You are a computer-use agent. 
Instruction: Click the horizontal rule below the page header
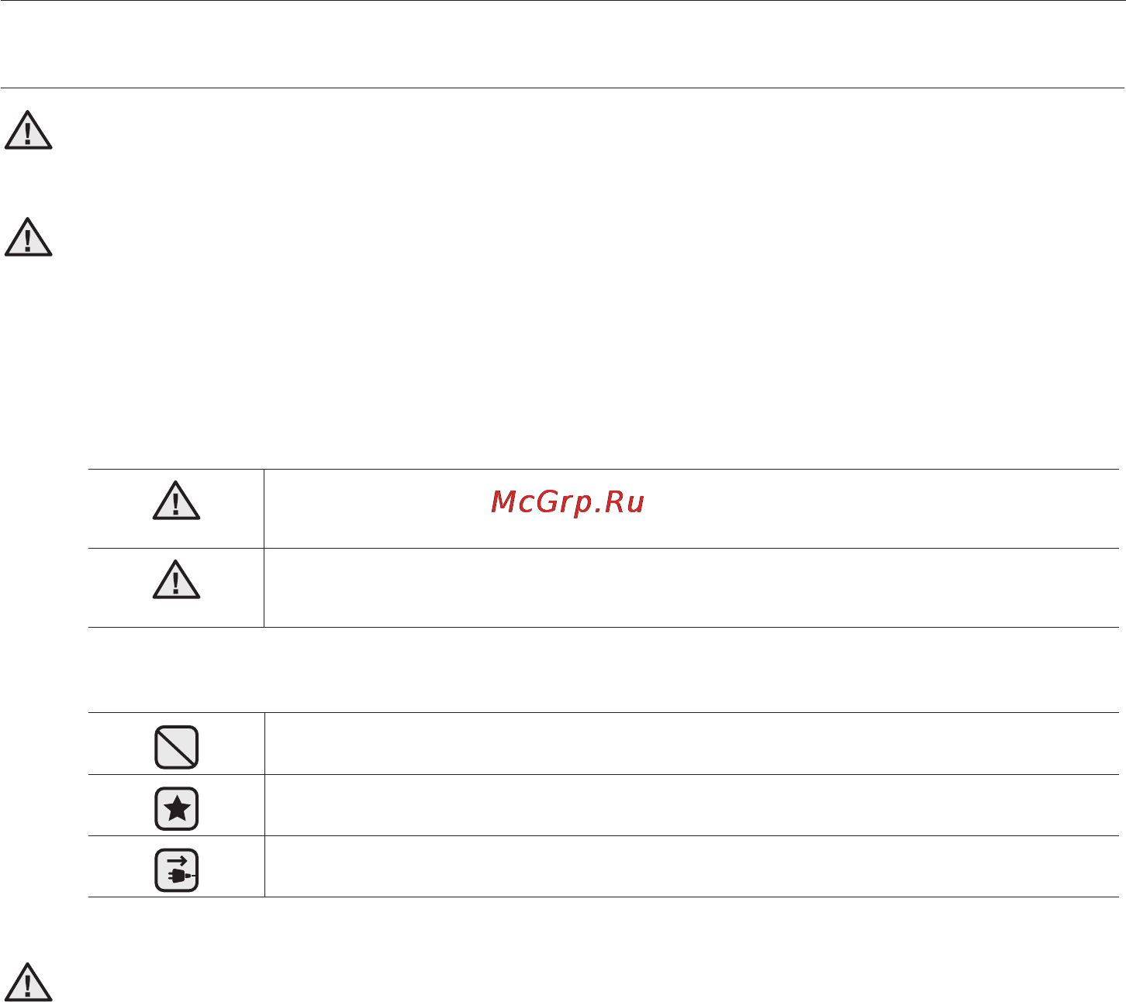pos(563,88)
